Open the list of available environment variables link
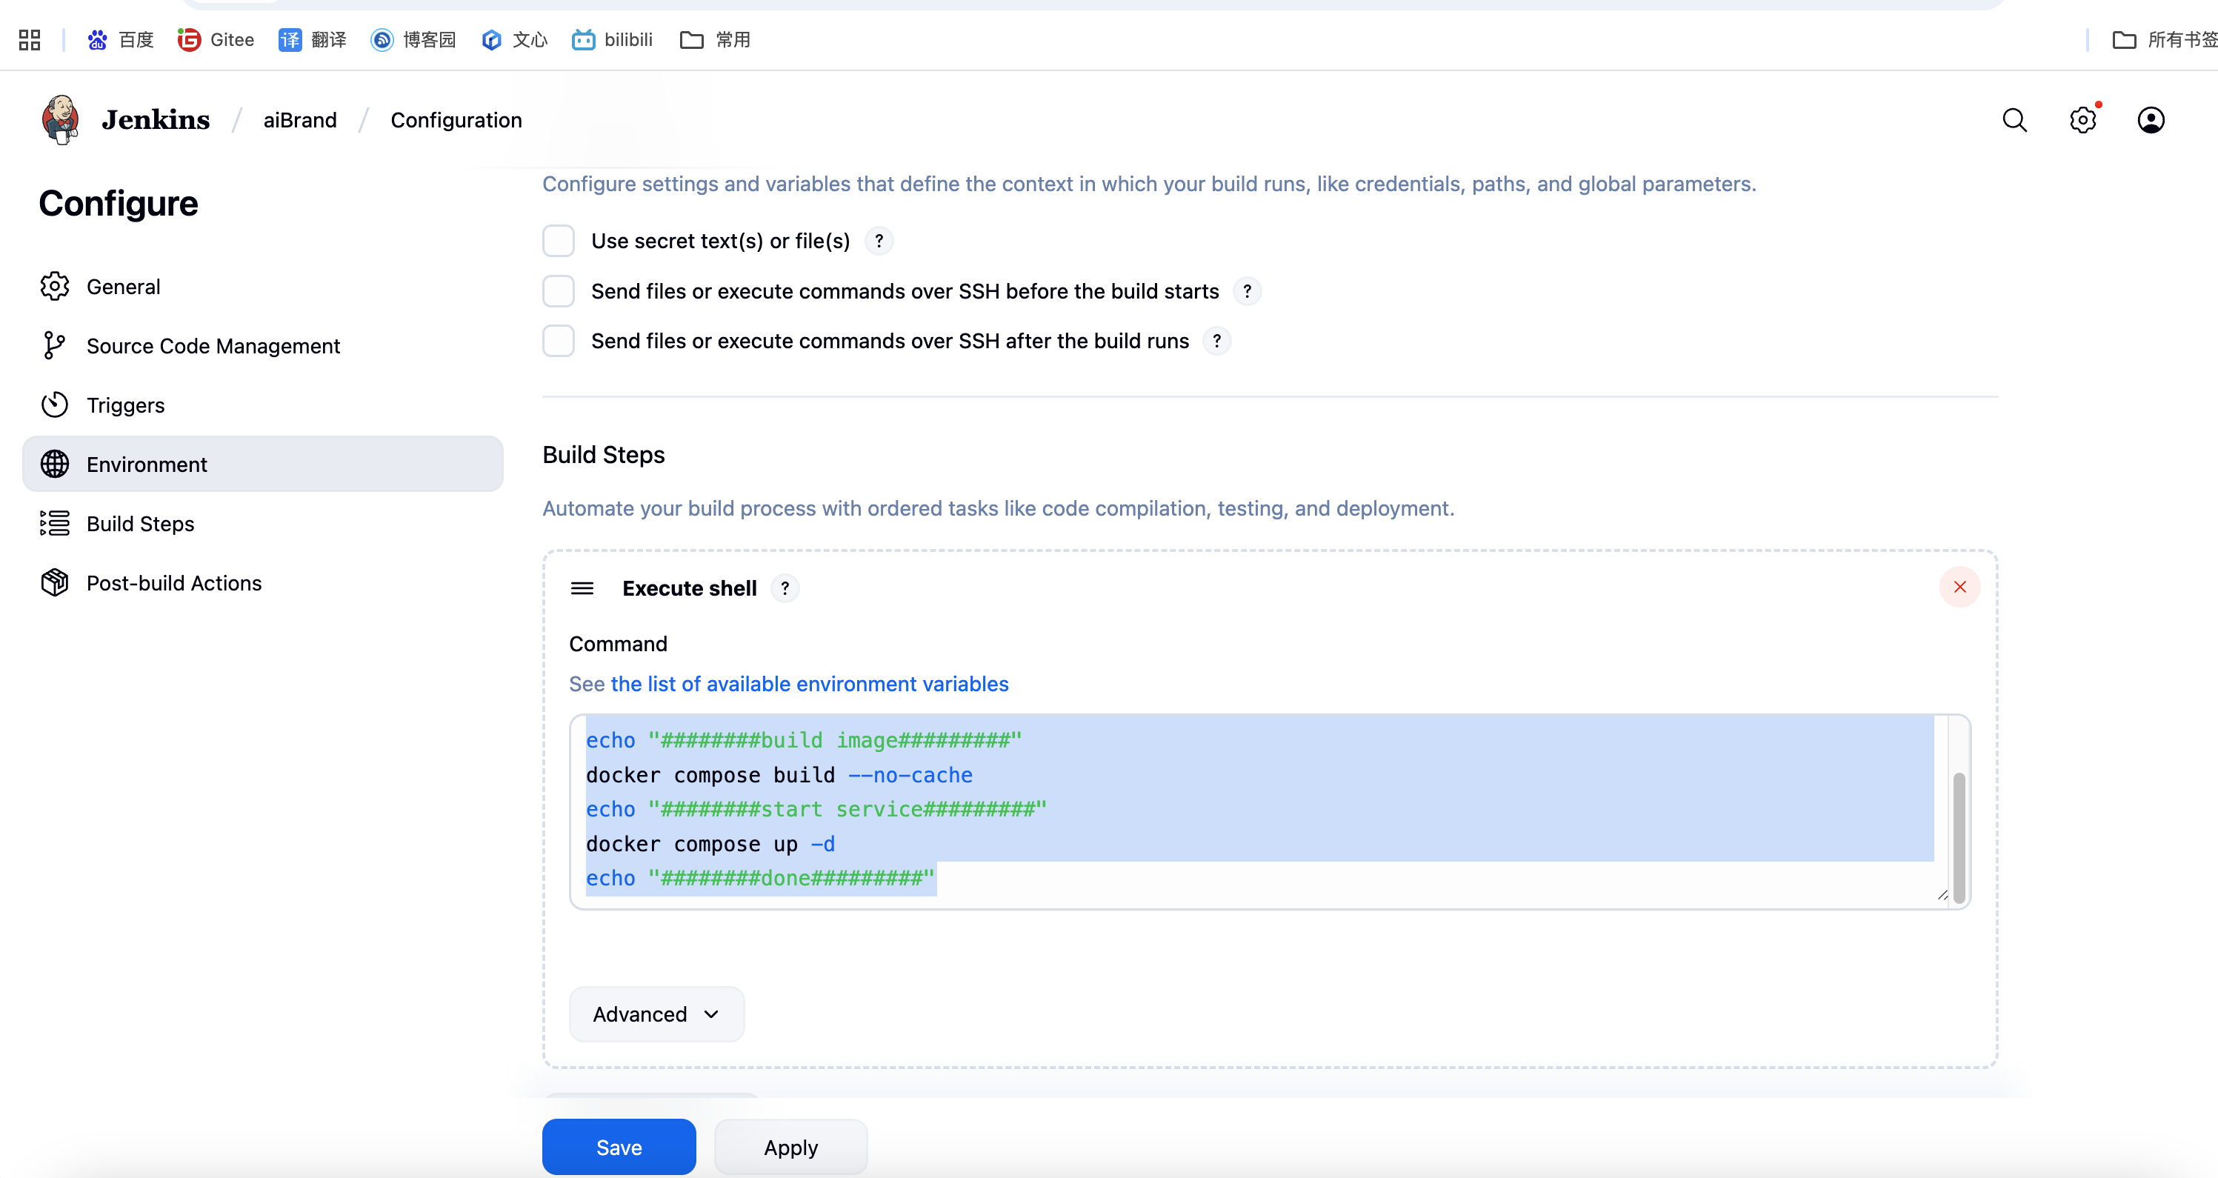This screenshot has width=2218, height=1178. click(x=808, y=684)
